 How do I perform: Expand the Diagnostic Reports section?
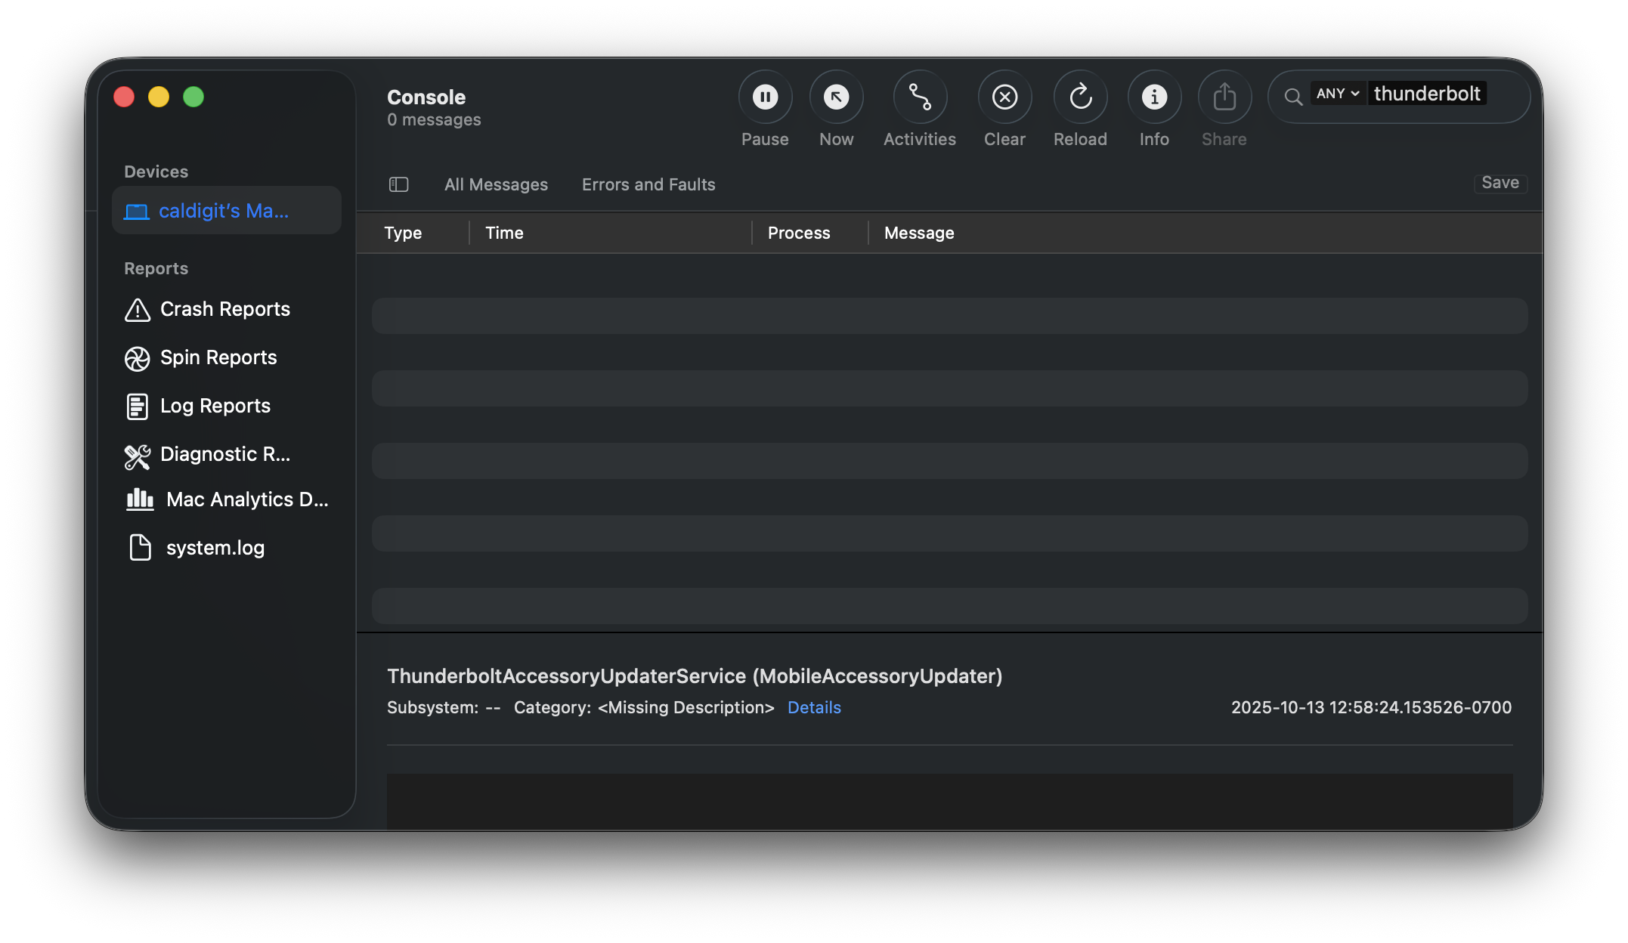coord(224,454)
